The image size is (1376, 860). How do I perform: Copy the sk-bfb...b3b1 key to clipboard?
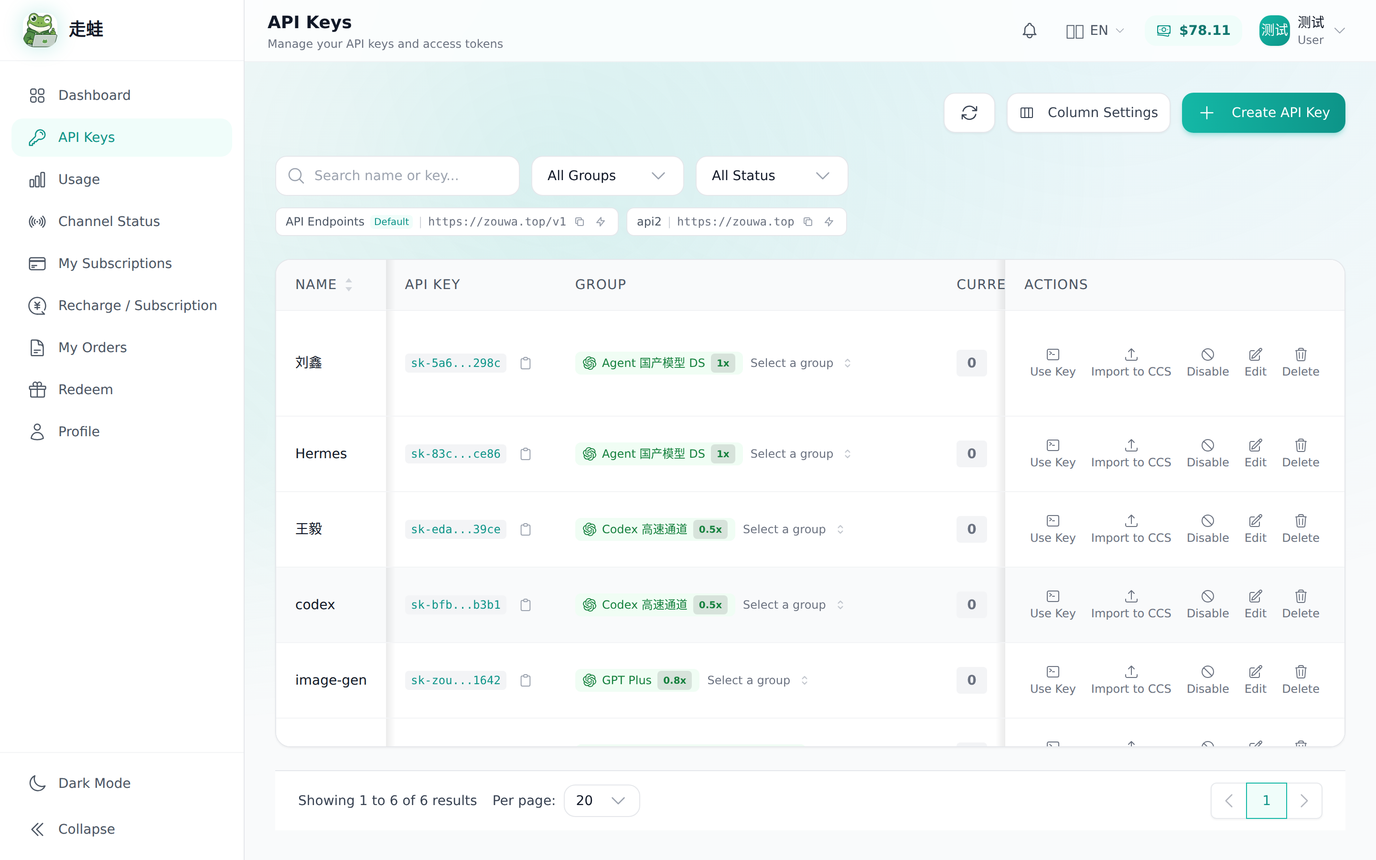coord(526,604)
